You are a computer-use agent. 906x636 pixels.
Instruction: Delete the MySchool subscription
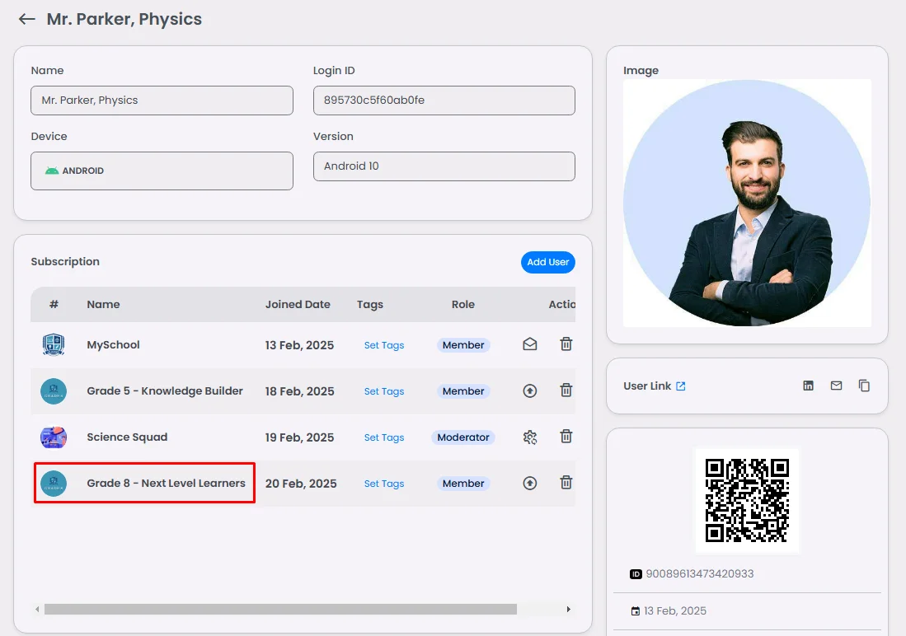click(566, 344)
